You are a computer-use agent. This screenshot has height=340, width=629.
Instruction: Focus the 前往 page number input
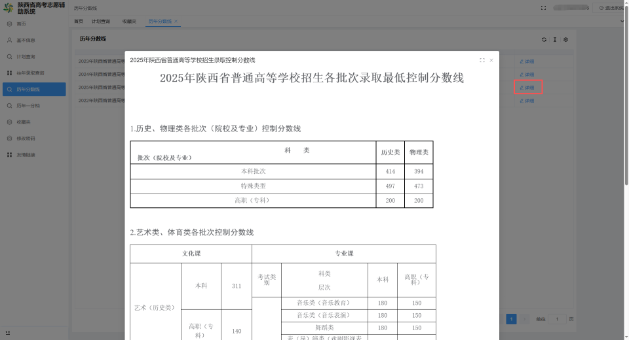(x=557, y=319)
